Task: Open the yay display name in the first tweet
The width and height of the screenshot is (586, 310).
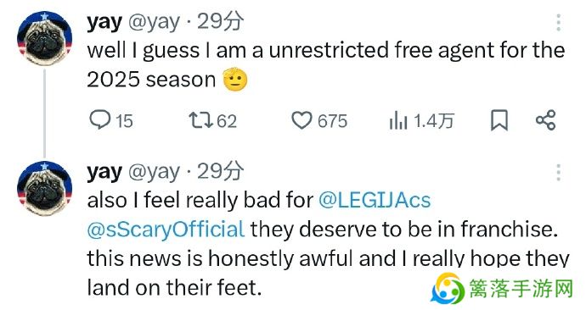Action: (x=104, y=23)
